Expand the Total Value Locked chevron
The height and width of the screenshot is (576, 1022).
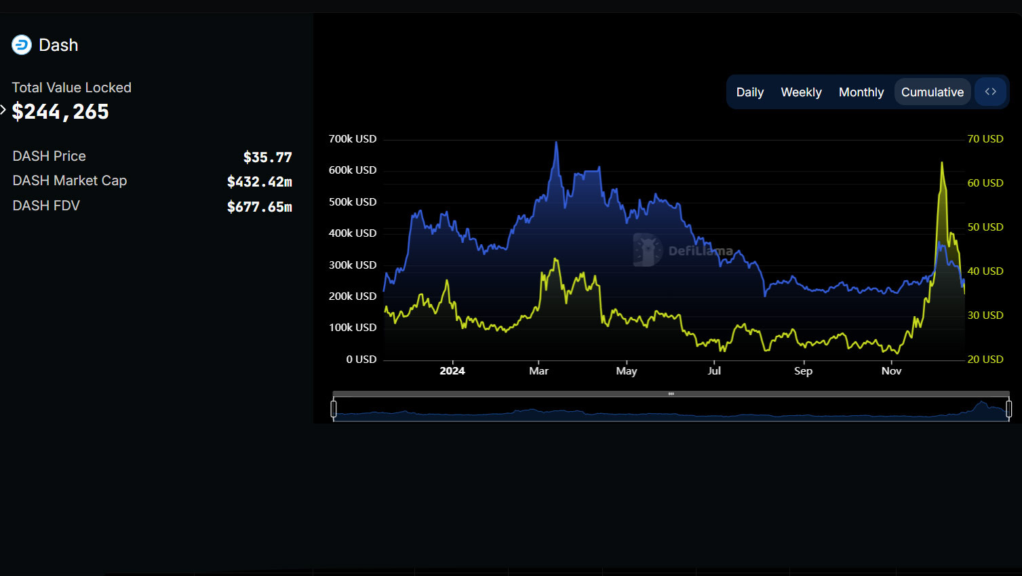click(3, 109)
